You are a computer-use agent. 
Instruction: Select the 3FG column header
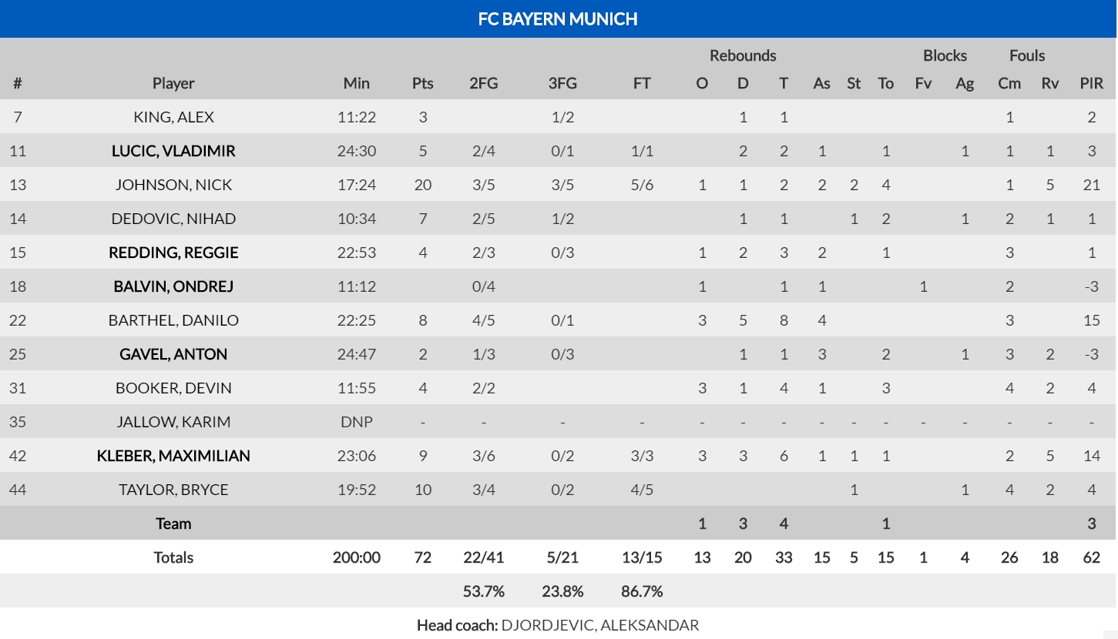tap(562, 83)
